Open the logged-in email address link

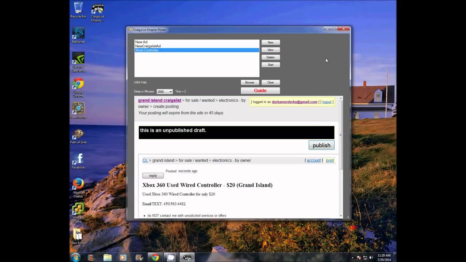point(295,102)
